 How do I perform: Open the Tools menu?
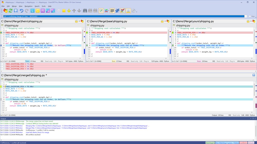[x=44, y=6]
